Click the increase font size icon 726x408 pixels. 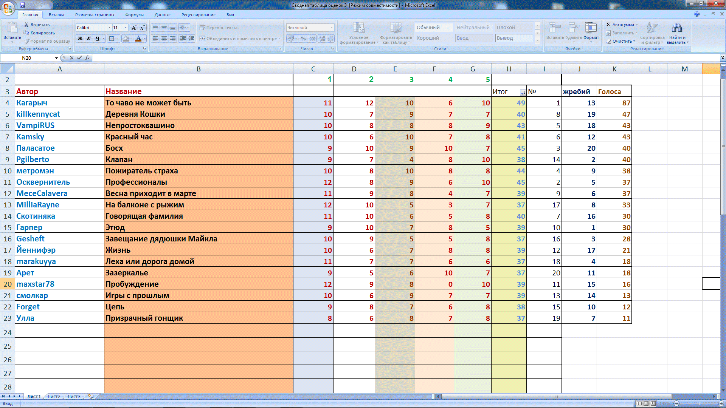tap(134, 28)
